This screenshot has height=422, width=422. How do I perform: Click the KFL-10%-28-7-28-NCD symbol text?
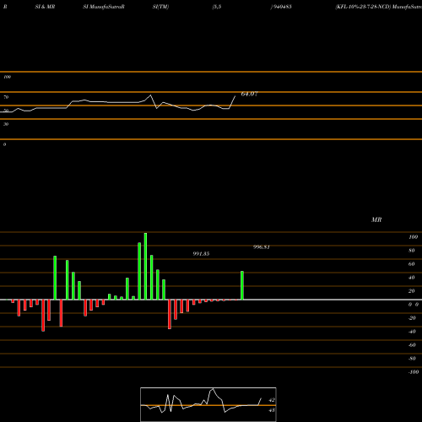363,7
